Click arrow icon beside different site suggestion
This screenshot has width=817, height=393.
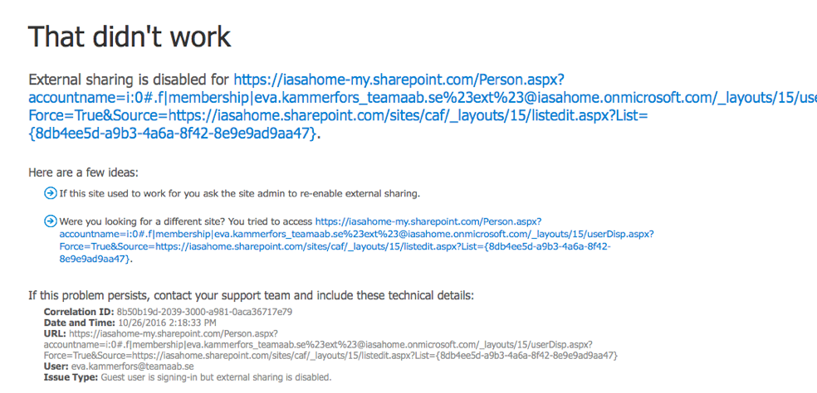[x=51, y=221]
